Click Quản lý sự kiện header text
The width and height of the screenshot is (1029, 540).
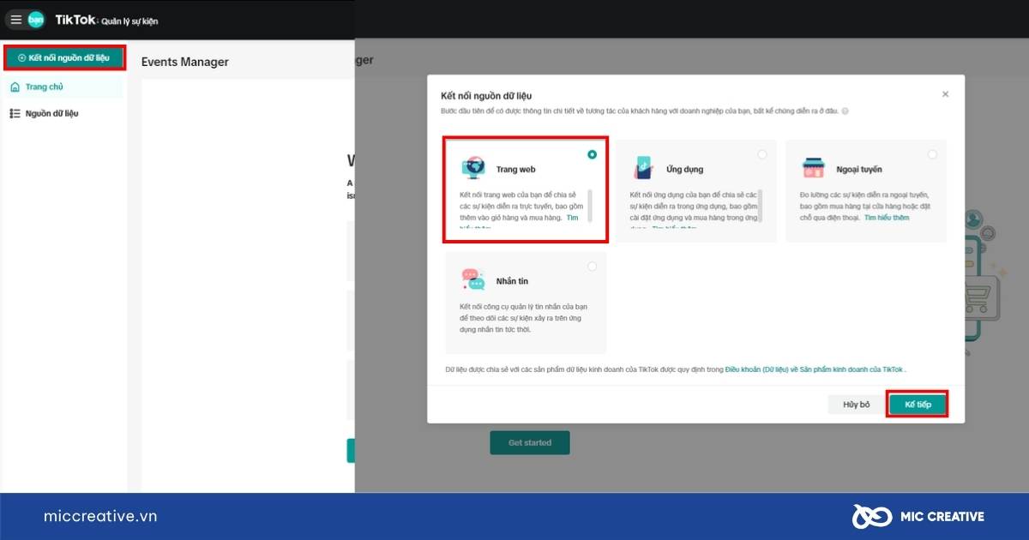tap(129, 21)
